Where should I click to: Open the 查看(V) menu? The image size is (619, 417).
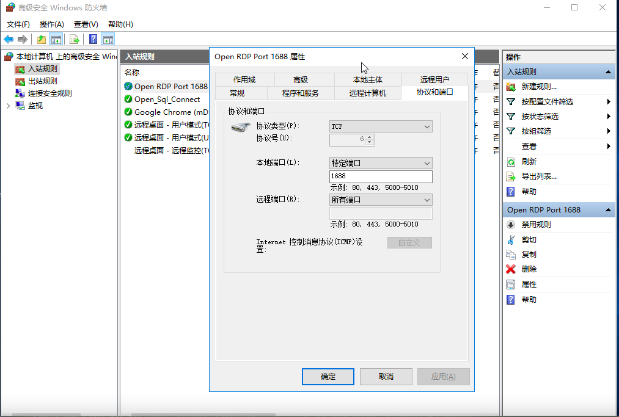[x=86, y=24]
